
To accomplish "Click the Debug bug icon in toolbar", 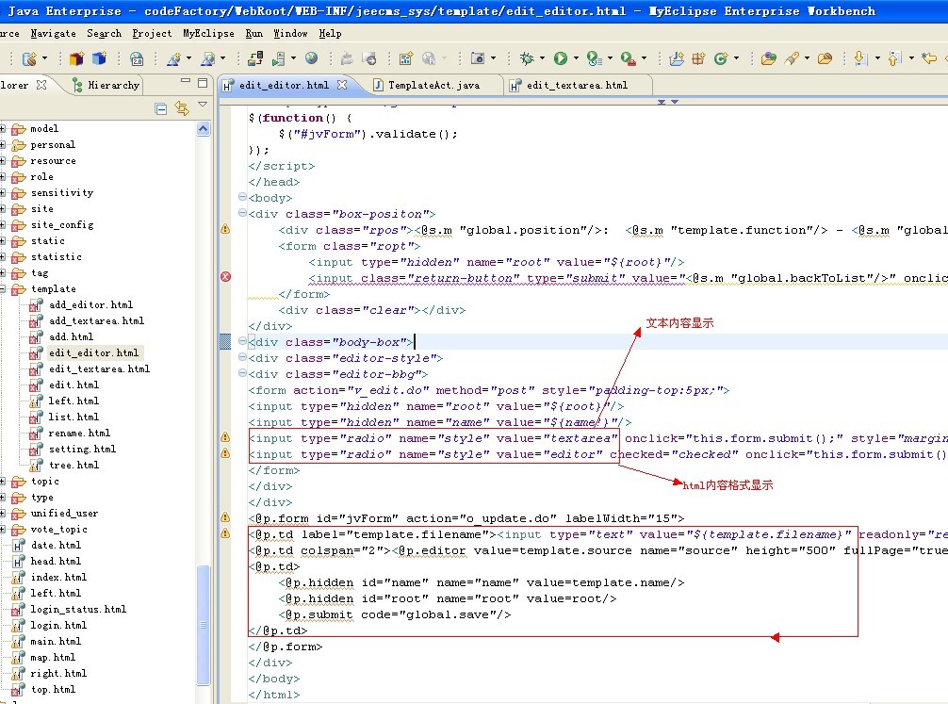I will click(526, 58).
